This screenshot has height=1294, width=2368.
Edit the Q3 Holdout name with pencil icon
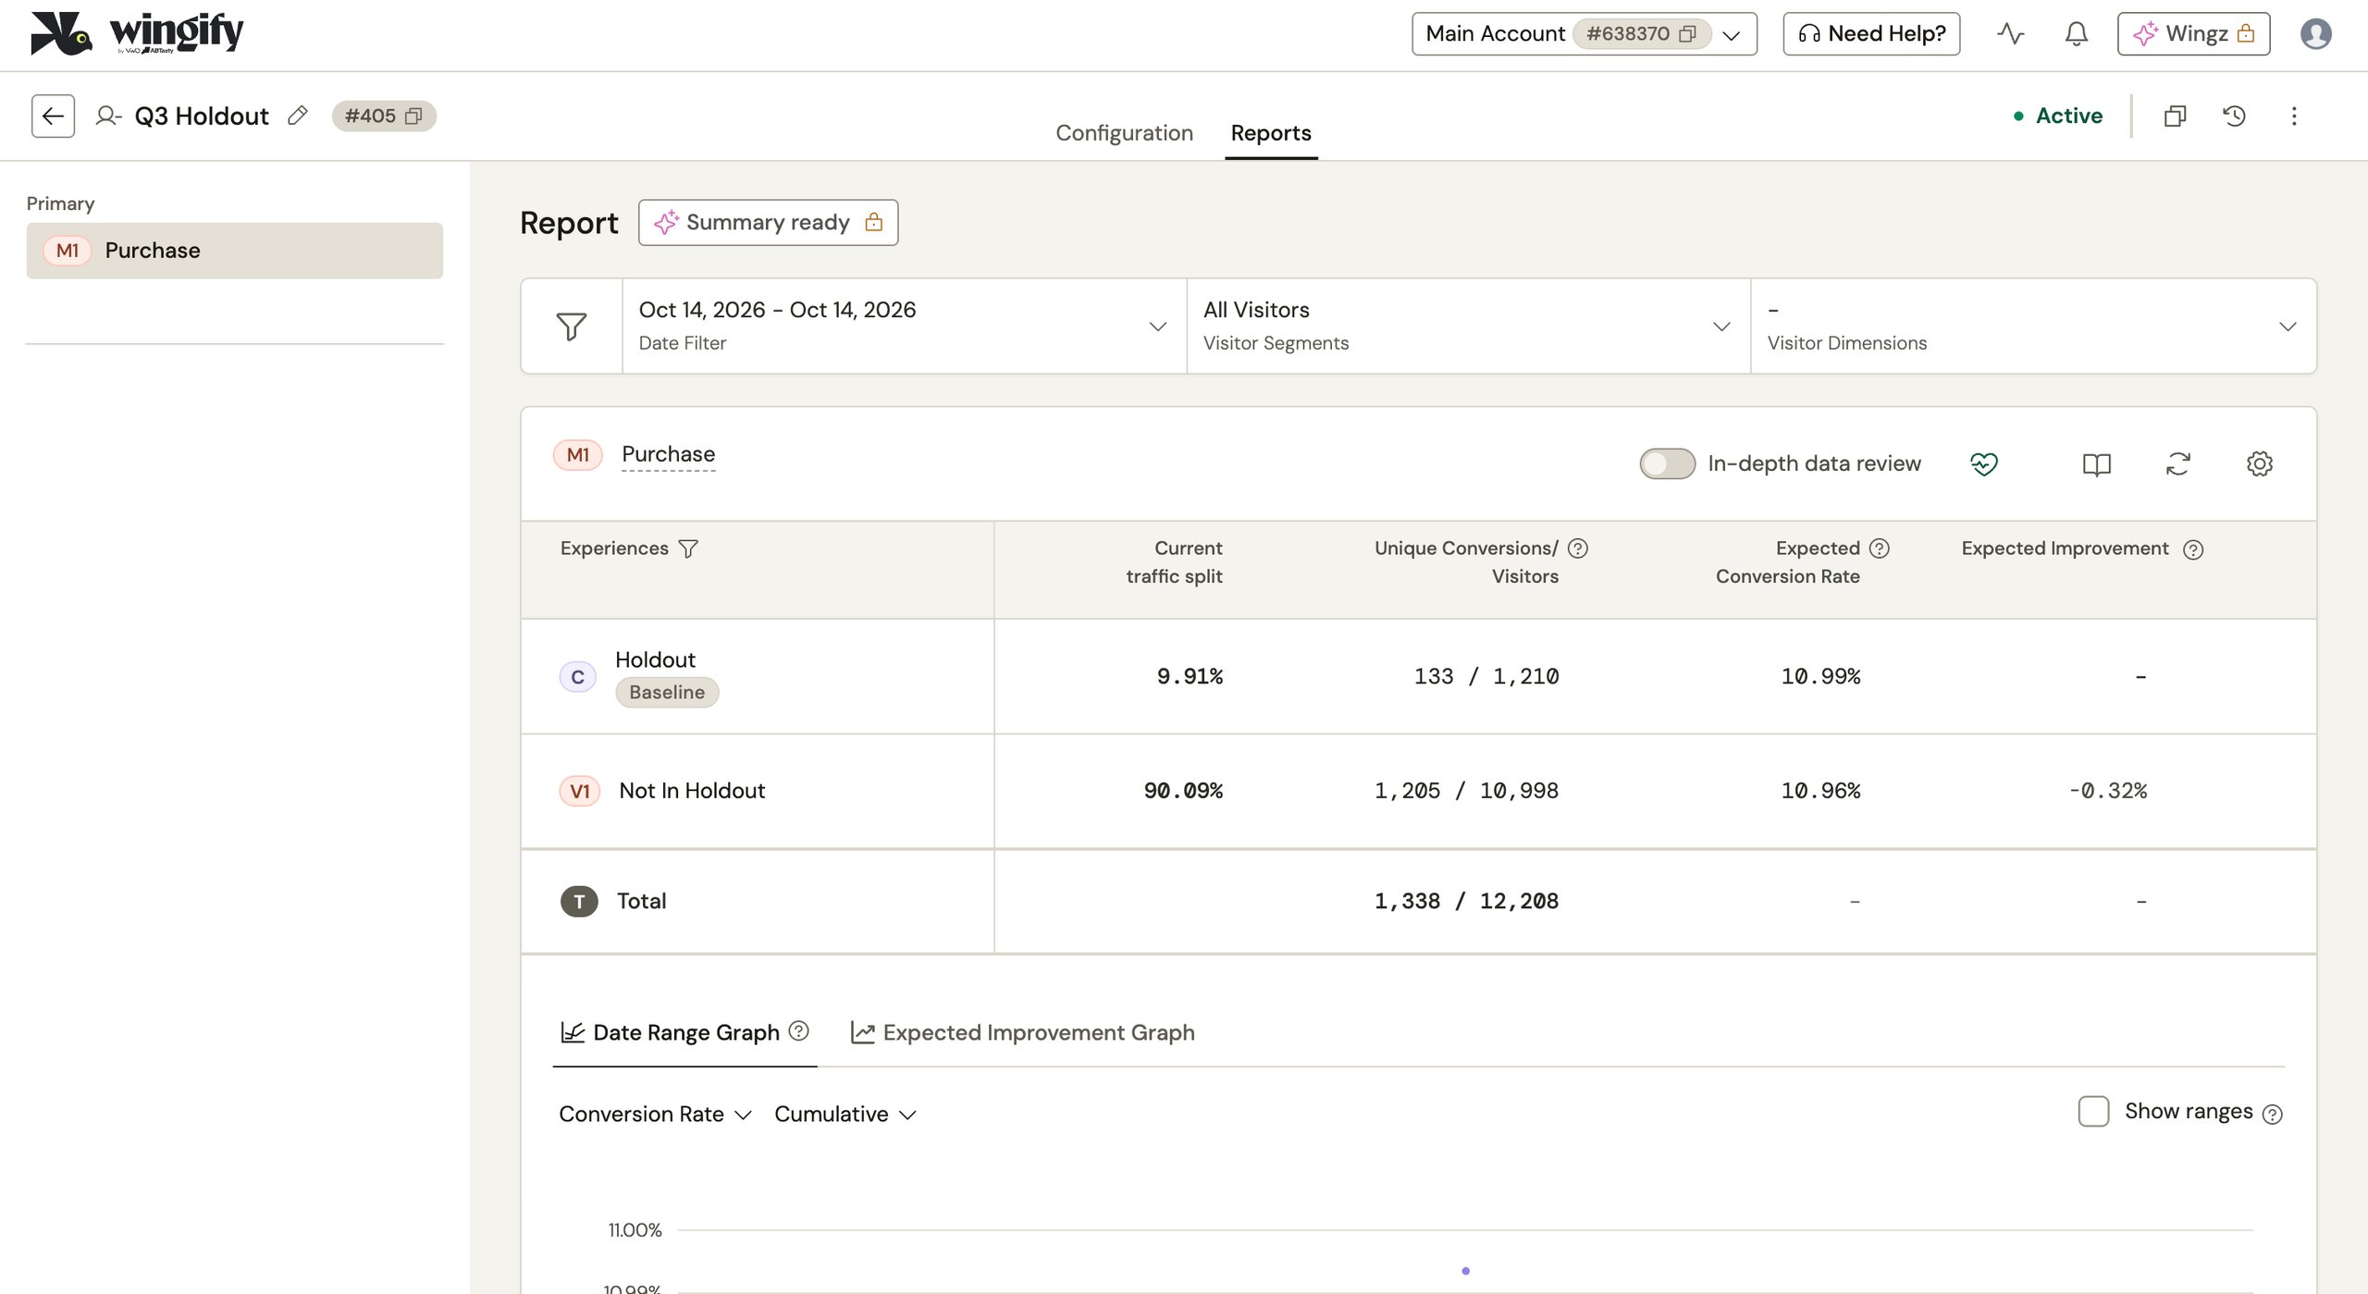(297, 116)
